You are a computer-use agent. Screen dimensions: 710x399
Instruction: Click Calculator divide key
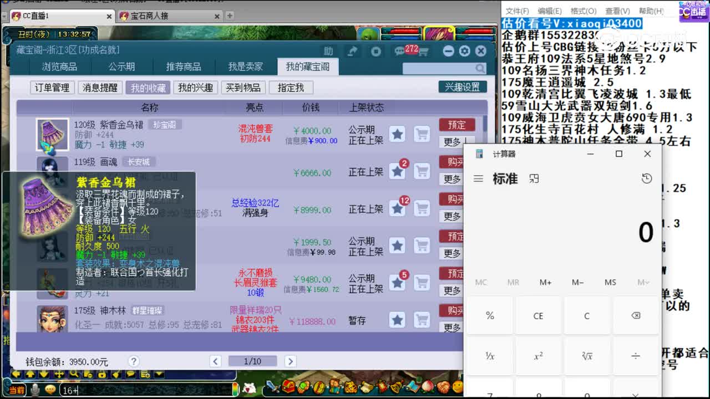(x=636, y=356)
